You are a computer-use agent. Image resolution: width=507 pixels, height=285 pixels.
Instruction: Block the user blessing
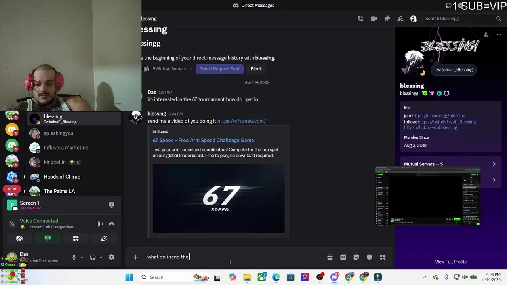[x=256, y=69]
